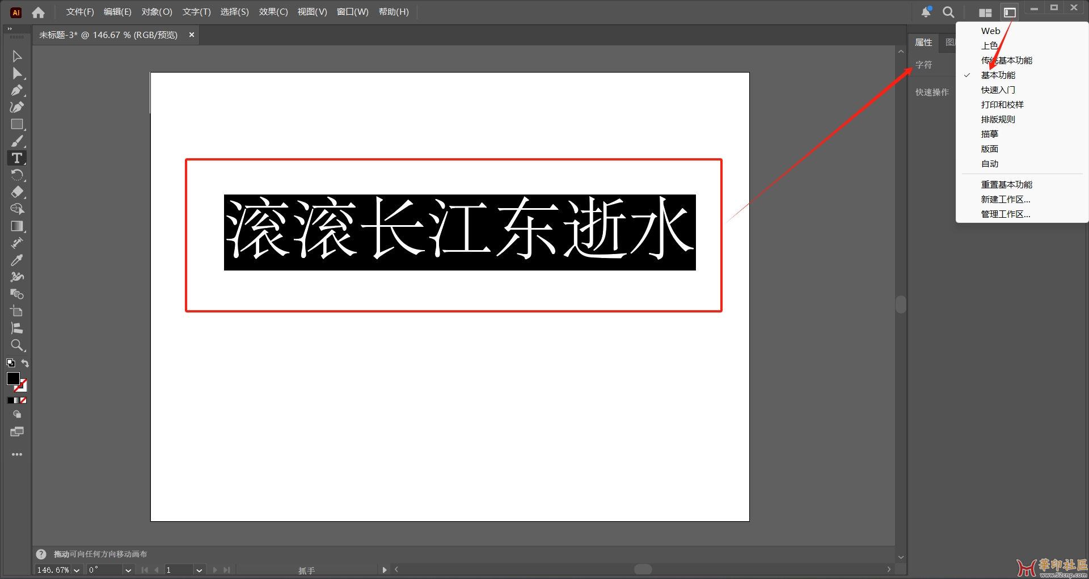
Task: Choose the Selection arrow tool
Action: (17, 56)
